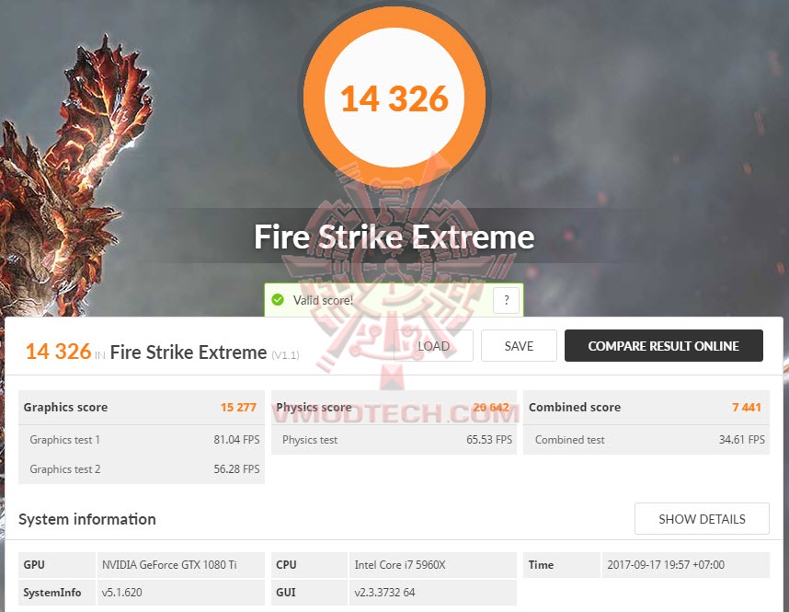Viewport: 789px width, 612px height.
Task: Open the question mark help button
Action: [x=506, y=300]
